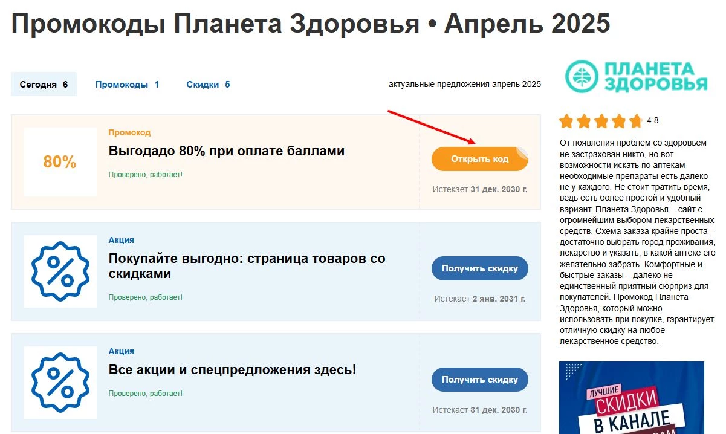This screenshot has width=726, height=434.
Task: Open the Скидки tab
Action: (x=207, y=84)
